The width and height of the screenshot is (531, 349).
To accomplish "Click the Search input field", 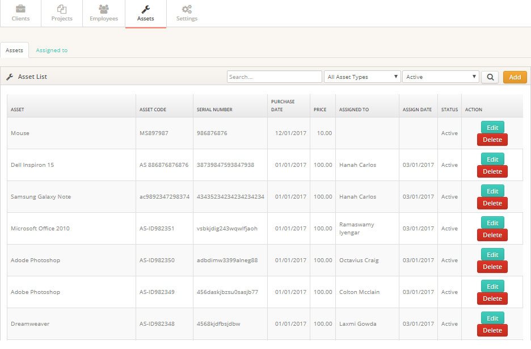I will 274,75.
